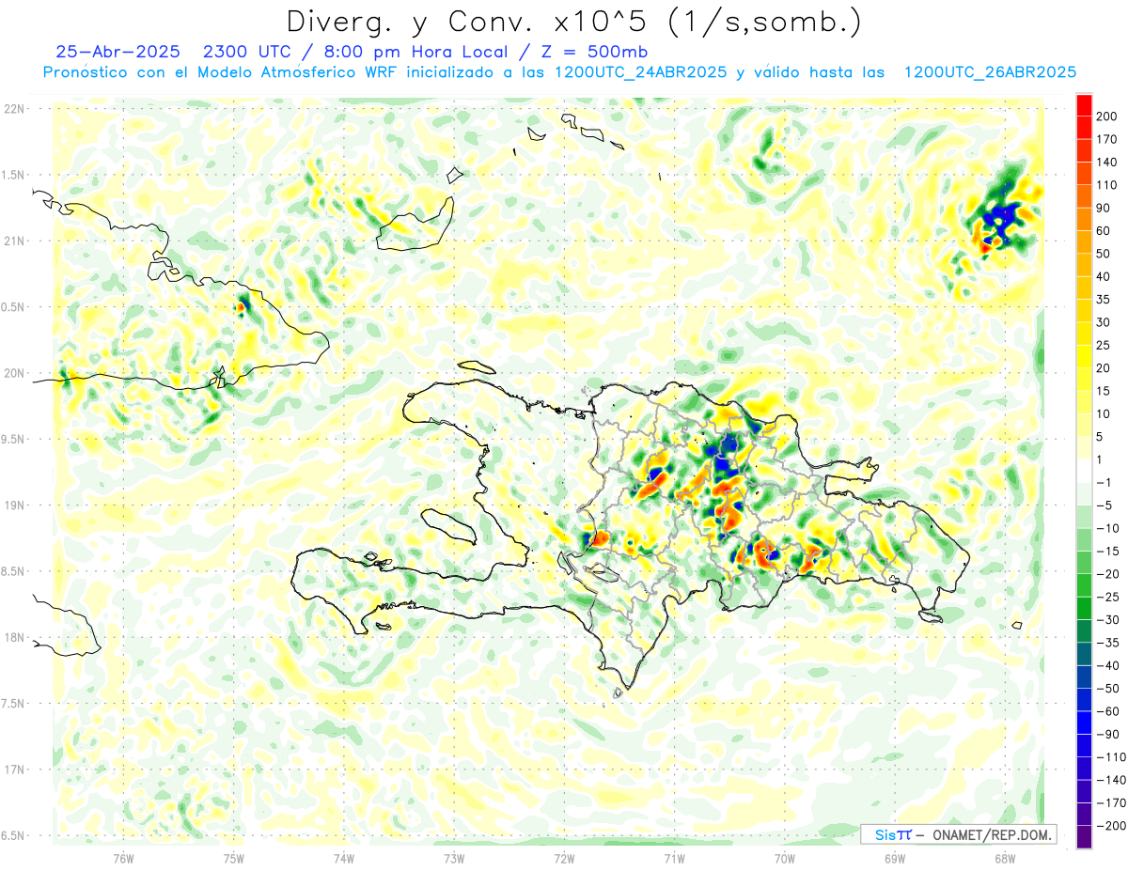The image size is (1128, 871).
Task: Click the positive '5' color scale label
Action: (x=1102, y=437)
